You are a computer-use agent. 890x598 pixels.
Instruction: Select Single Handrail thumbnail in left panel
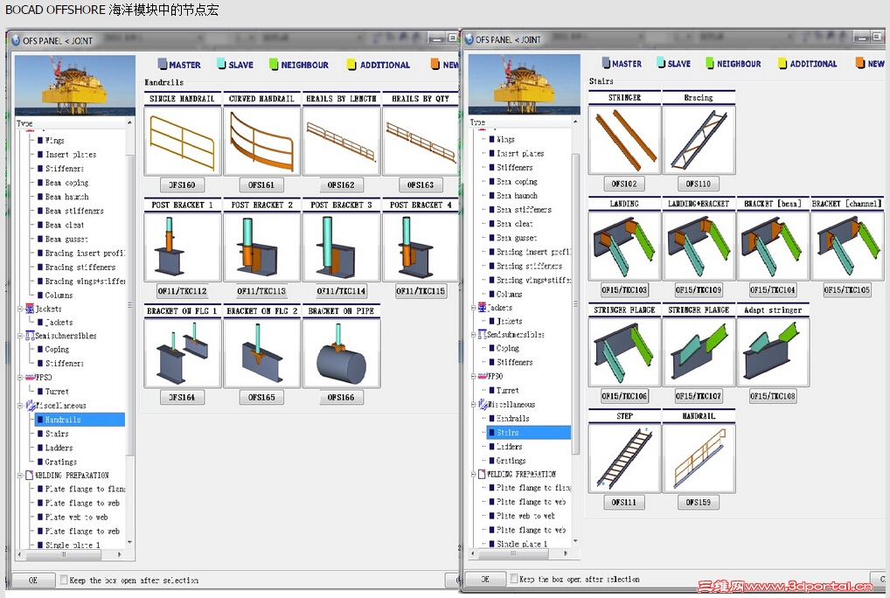(182, 140)
